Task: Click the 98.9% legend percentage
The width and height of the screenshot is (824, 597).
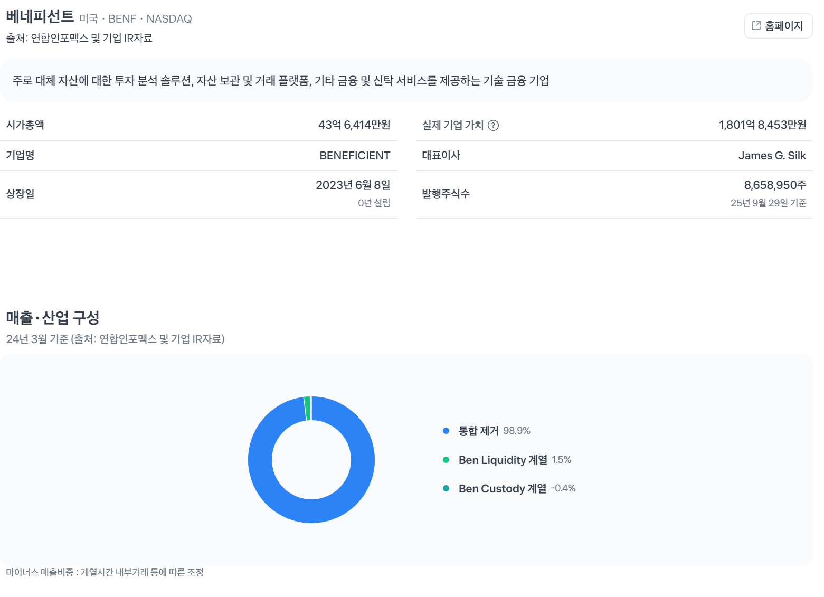Action: coord(517,431)
